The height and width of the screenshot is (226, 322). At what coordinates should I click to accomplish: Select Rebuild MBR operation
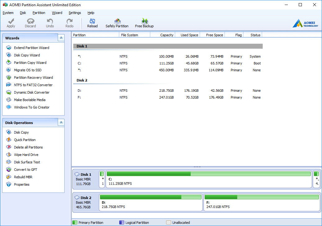(23, 177)
